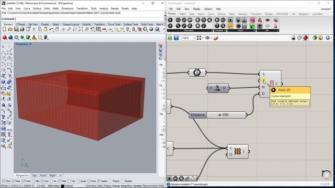The image size is (335, 188).
Task: Open the zoom percentage dropdown in Grasshopper
Action: [x=194, y=38]
